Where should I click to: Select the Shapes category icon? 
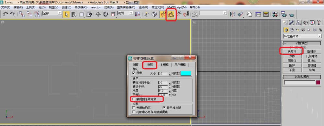click(x=292, y=30)
